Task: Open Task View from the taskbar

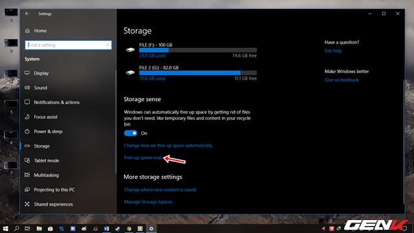Action: coord(27,228)
